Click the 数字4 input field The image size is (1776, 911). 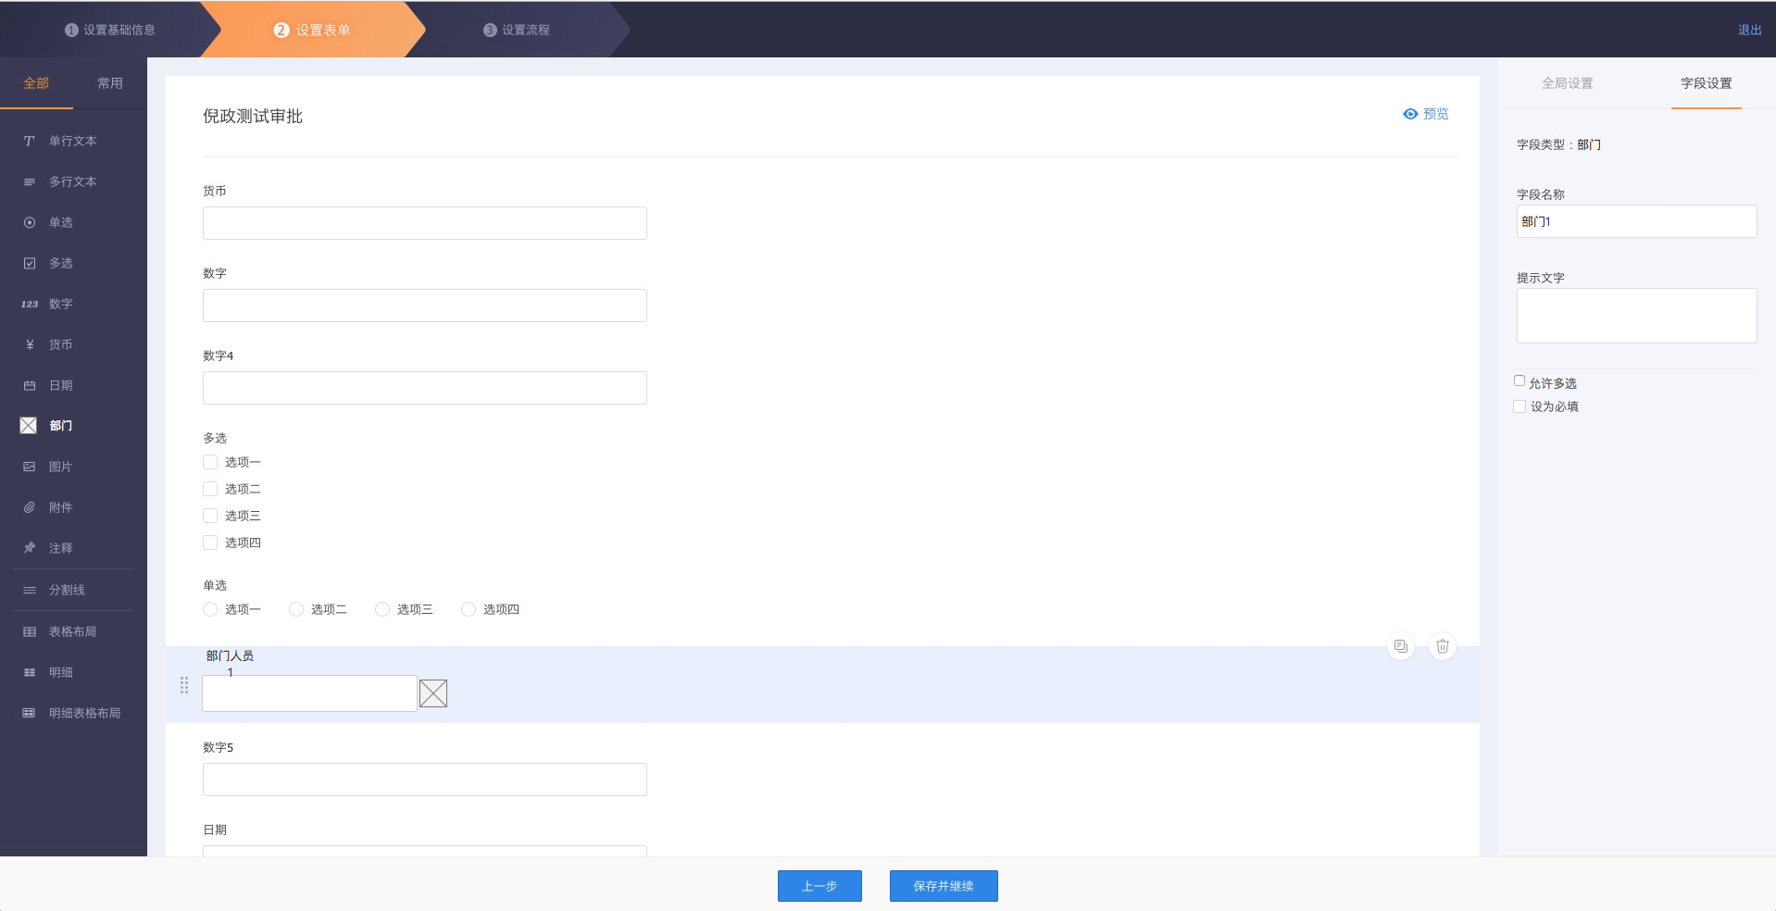pos(425,388)
